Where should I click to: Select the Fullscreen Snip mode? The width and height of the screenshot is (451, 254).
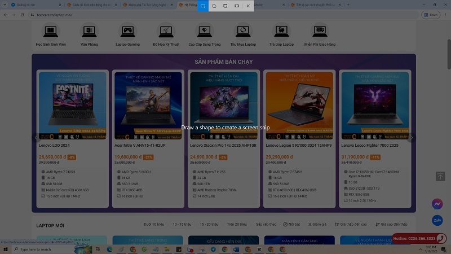coord(237,6)
